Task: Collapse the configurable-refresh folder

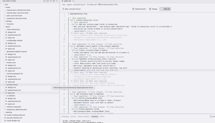Action: [5, 40]
